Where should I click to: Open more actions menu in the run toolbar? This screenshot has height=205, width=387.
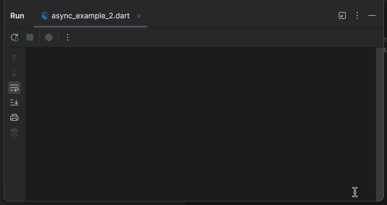click(68, 37)
